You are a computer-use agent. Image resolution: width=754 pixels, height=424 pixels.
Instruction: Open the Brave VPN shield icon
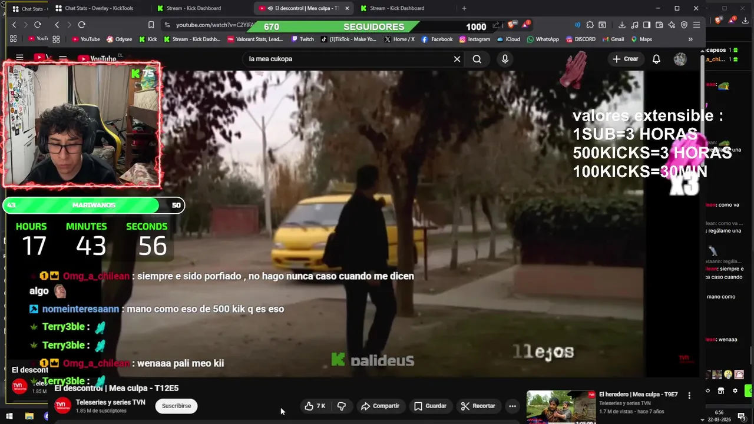tap(684, 25)
